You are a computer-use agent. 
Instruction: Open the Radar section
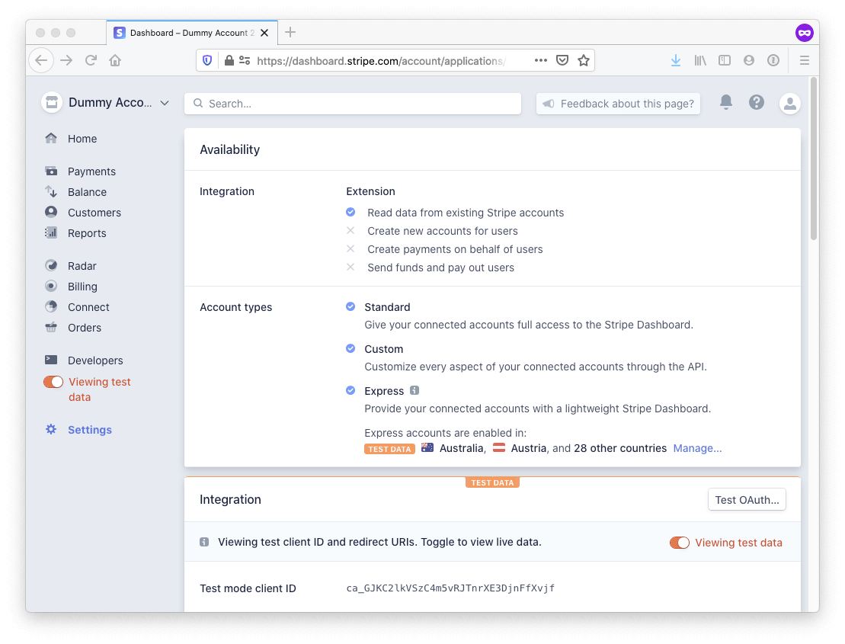(81, 265)
